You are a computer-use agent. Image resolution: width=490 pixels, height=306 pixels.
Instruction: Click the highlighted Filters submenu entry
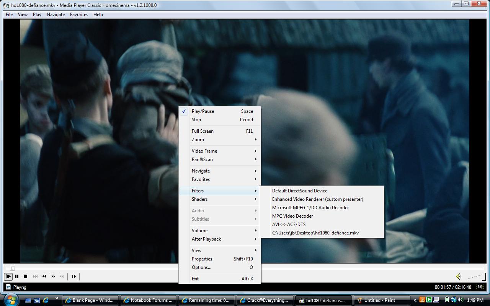(x=220, y=191)
